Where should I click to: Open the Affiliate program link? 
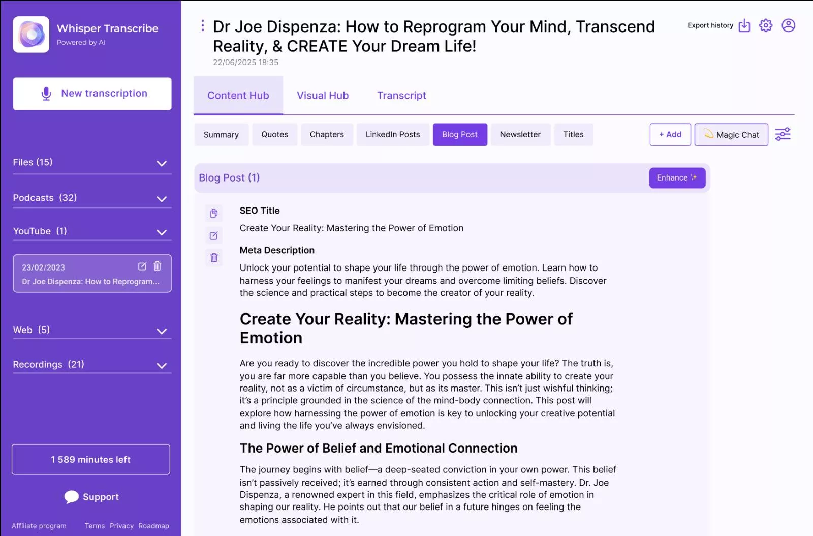(39, 526)
